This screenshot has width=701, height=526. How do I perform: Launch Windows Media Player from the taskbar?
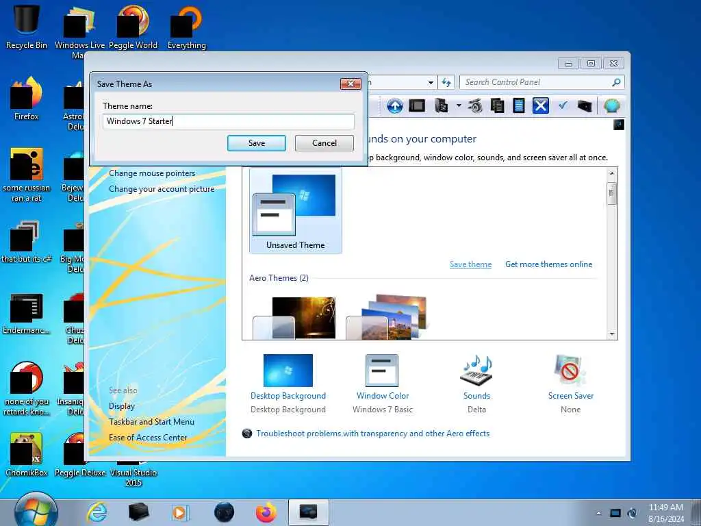coord(180,512)
